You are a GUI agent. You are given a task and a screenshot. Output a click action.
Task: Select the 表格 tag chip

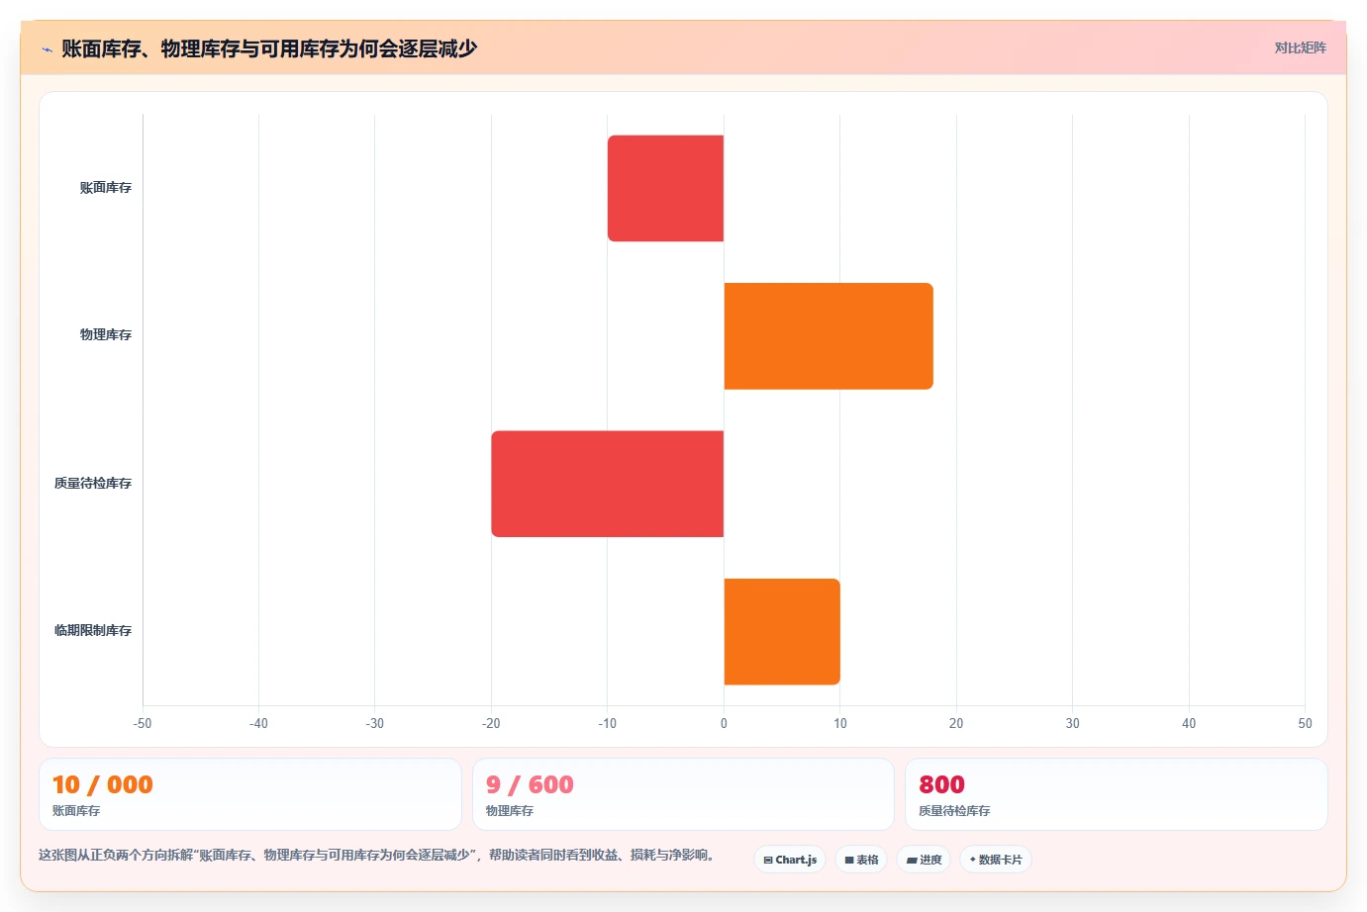pos(861,860)
